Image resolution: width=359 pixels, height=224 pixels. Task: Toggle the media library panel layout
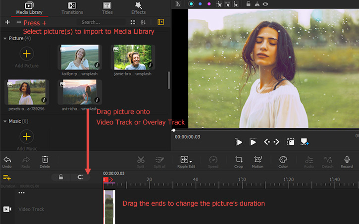[160, 22]
